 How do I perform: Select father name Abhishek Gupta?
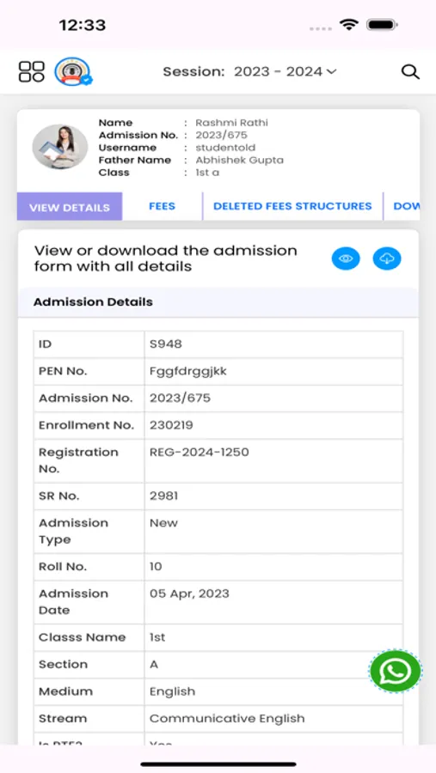239,161
